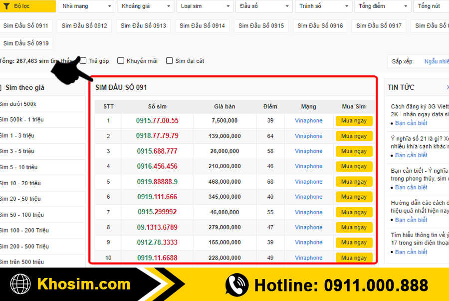Viewport: 449px width, 301px height.
Task: Click the list icon next to Sim theo giá
Action: 1,87
